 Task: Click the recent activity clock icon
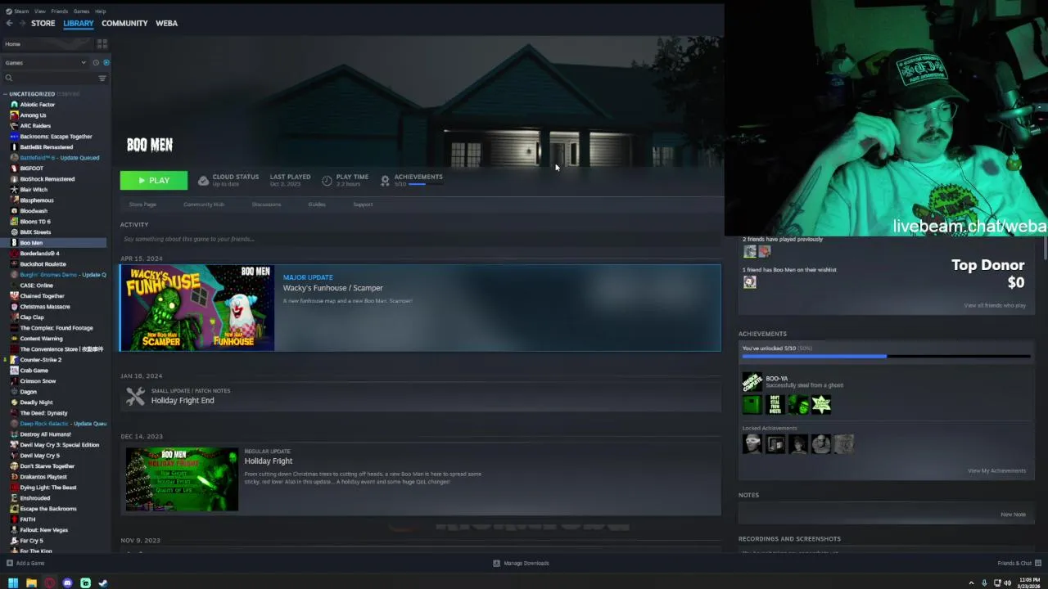click(x=96, y=62)
